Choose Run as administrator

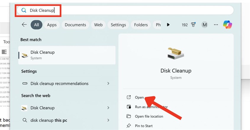(151, 107)
